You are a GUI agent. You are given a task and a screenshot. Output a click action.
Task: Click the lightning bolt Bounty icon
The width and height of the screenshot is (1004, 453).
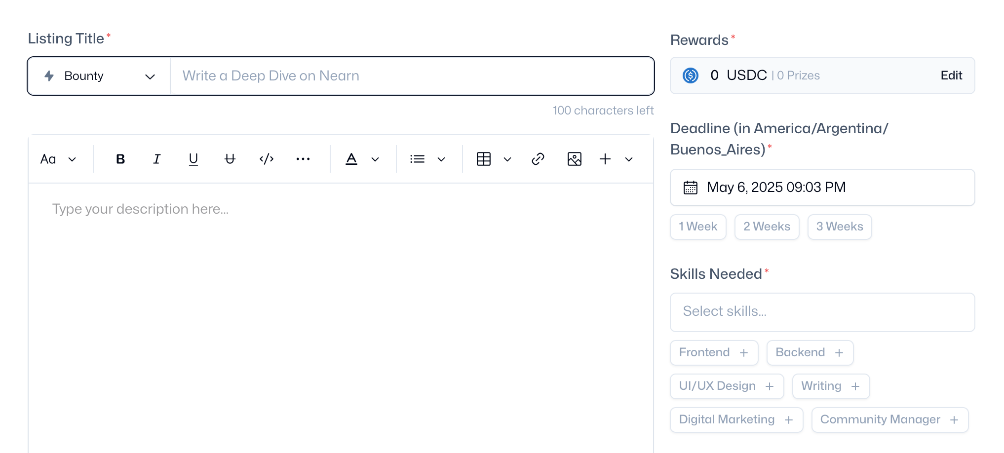tap(49, 76)
